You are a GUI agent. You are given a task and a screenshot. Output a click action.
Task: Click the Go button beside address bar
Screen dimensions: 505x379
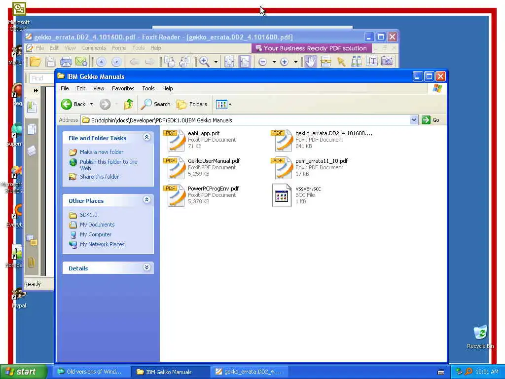[431, 120]
